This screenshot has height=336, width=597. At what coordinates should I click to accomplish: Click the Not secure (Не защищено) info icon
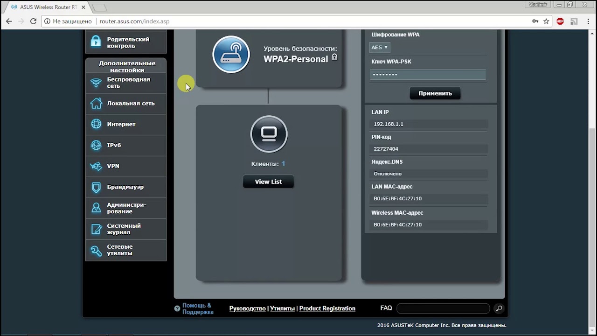coord(47,21)
